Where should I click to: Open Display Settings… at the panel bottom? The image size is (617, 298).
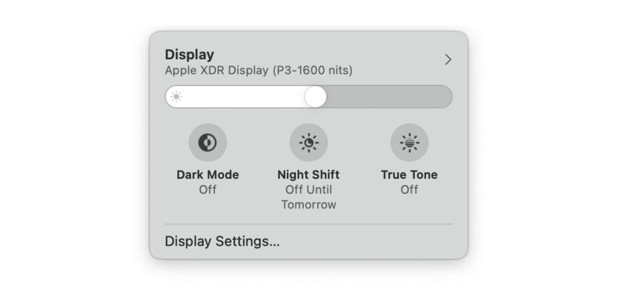[x=222, y=241]
